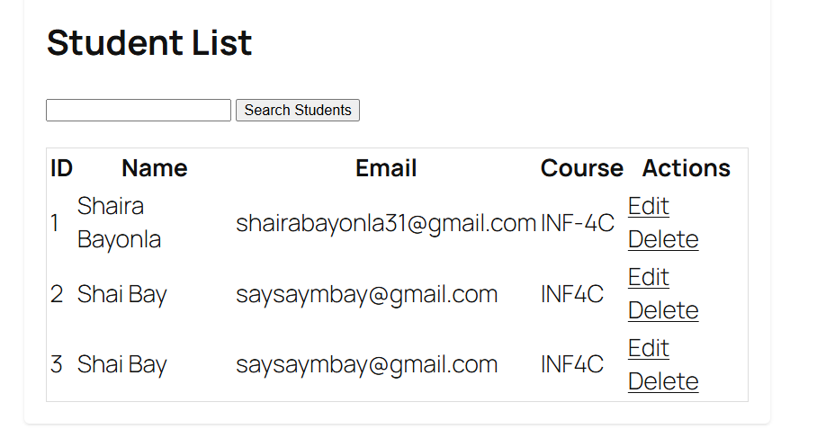Click the INF4C course for student ID 3
This screenshot has height=447, width=817.
(571, 364)
